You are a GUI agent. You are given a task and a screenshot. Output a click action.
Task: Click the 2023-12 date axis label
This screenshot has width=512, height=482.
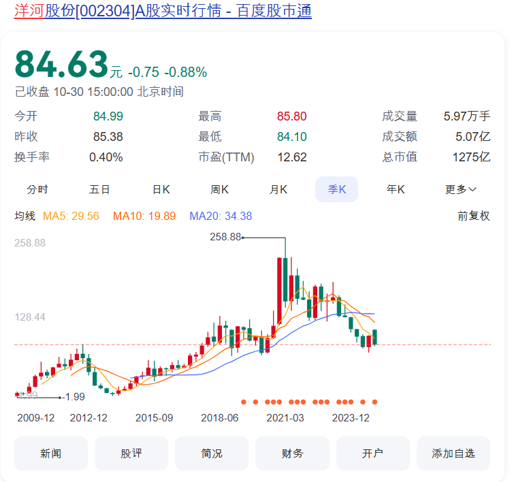tap(351, 418)
